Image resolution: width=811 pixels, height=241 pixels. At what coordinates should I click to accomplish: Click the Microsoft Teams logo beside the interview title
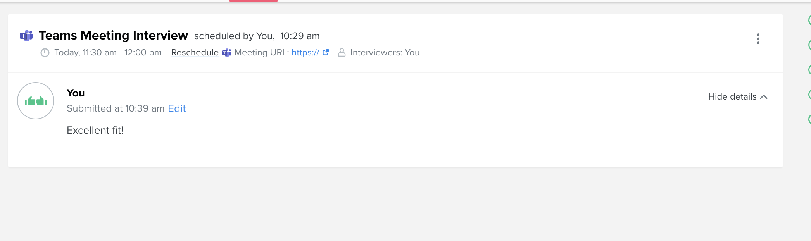coord(26,36)
